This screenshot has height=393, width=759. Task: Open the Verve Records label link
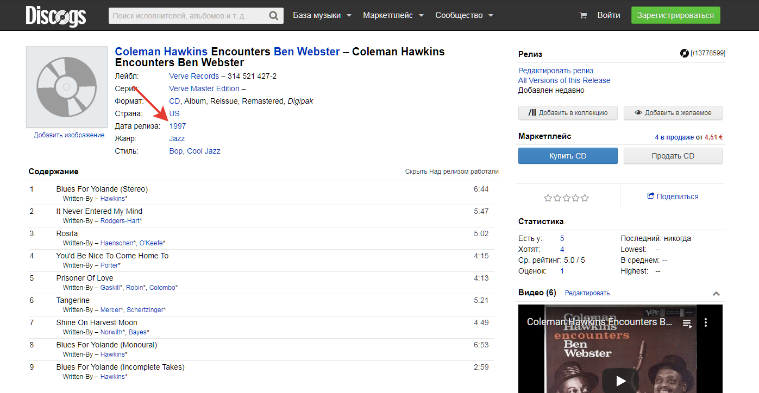(x=194, y=76)
